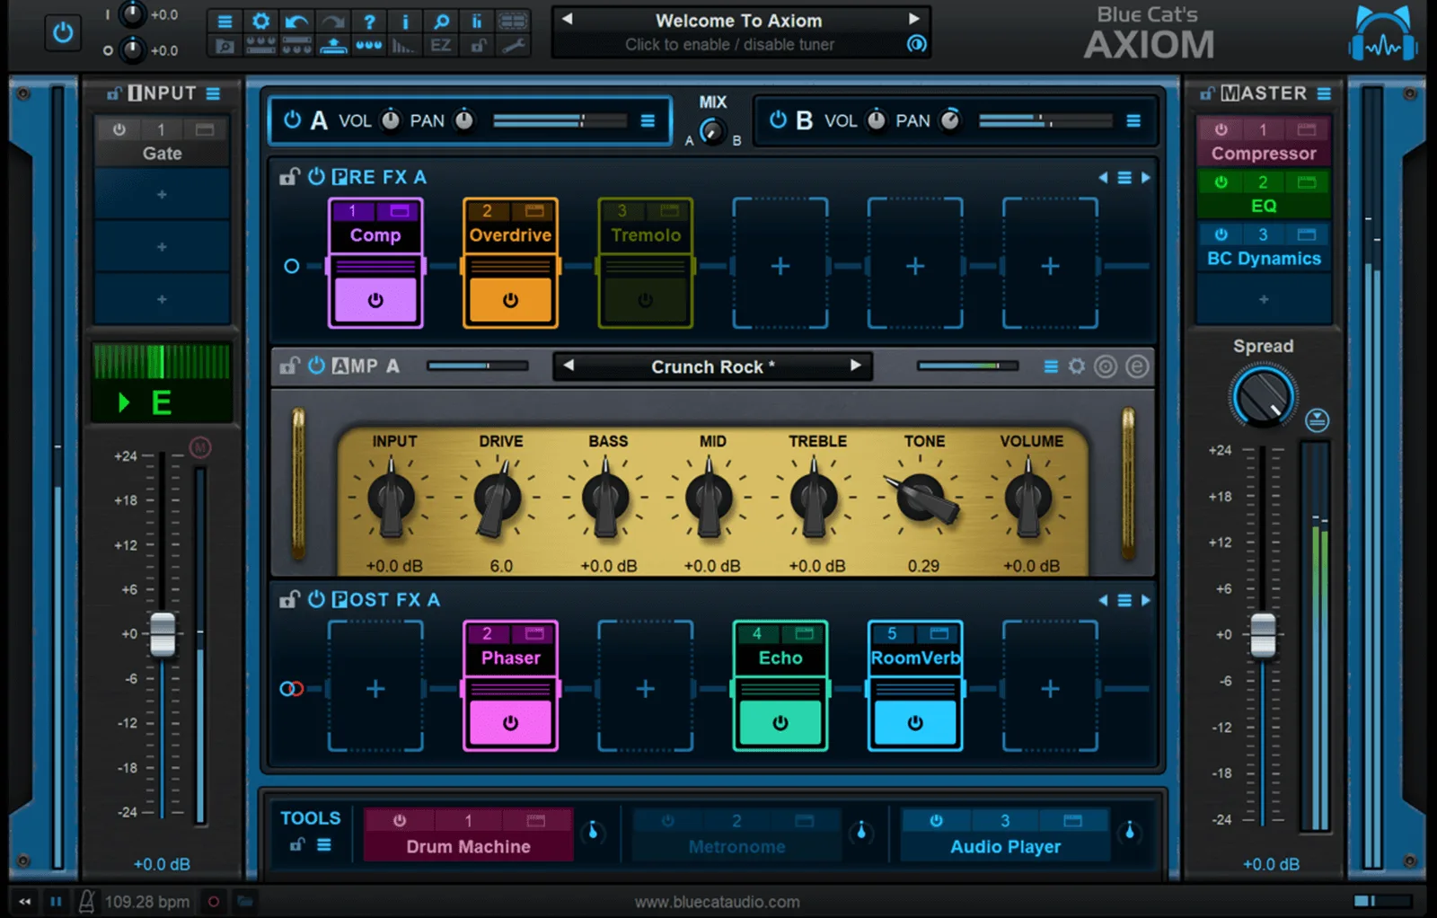Click the redo arrow in the top toolbar
The height and width of the screenshot is (918, 1437).
pyautogui.click(x=332, y=20)
